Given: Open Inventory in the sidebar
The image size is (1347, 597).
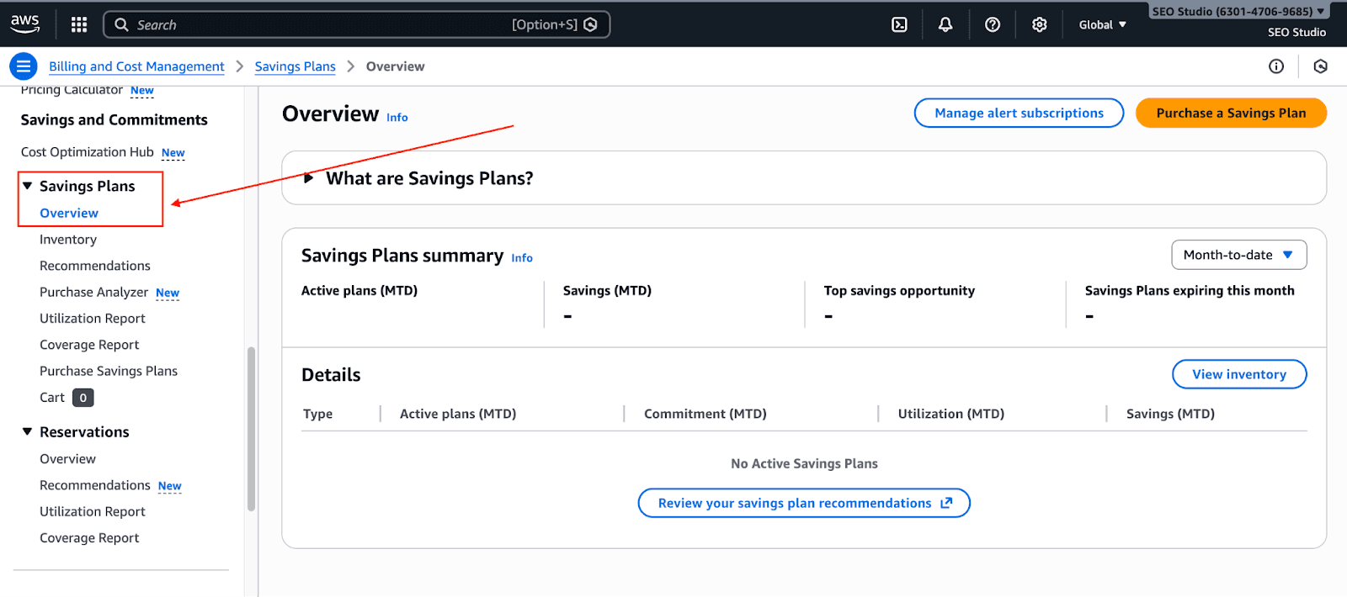Looking at the screenshot, I should tap(68, 240).
